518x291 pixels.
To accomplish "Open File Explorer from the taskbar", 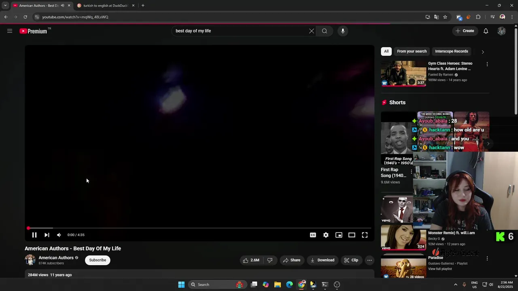I will pyautogui.click(x=278, y=285).
